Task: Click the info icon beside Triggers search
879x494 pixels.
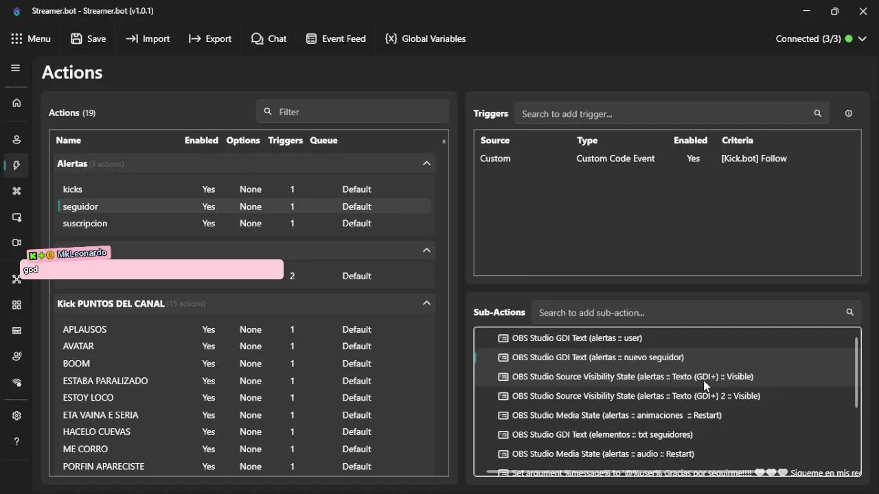Action: click(x=849, y=114)
